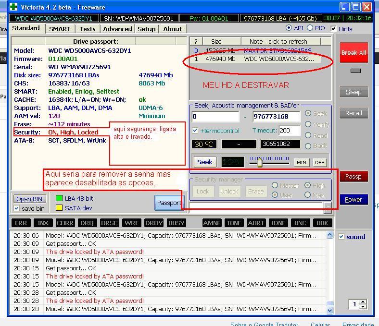
Task: Select the PIO access mode radio
Action: point(310,28)
